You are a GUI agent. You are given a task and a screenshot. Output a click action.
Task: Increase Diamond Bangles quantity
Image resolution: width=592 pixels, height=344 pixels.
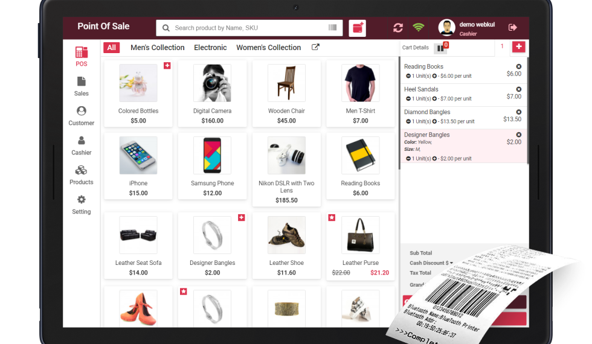434,121
